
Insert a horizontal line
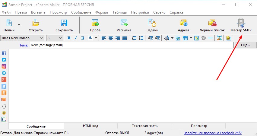[210, 38]
